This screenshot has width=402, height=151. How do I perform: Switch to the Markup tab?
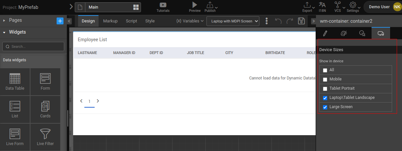point(110,21)
